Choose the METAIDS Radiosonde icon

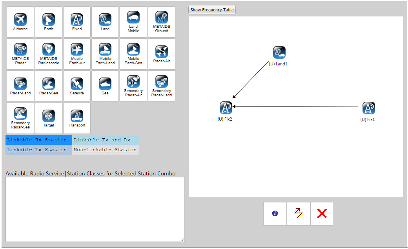click(x=48, y=51)
